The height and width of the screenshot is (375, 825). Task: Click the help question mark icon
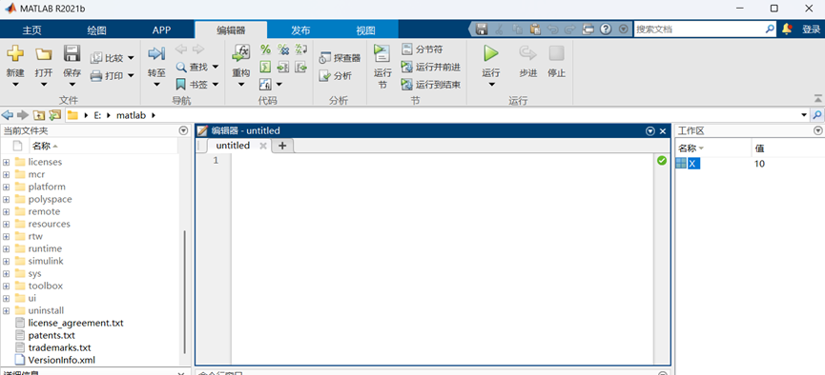coord(606,30)
